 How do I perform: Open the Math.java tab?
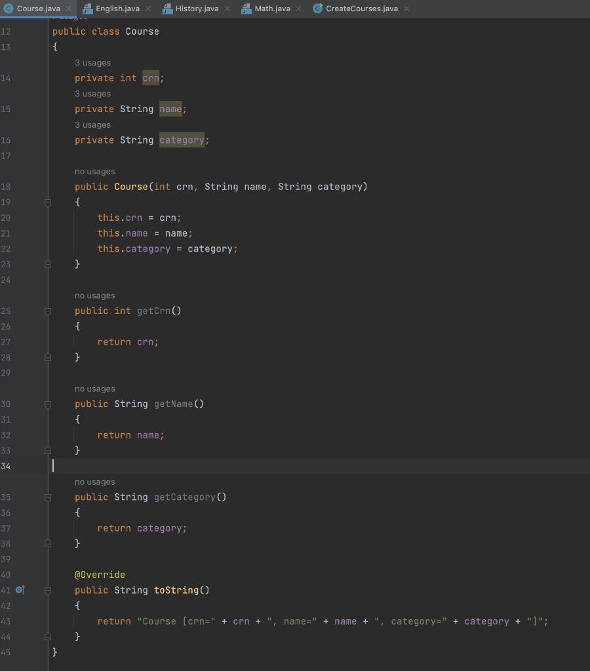(x=272, y=9)
